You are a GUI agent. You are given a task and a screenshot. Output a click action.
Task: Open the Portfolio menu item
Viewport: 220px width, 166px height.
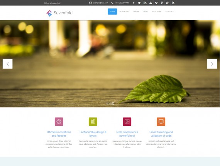click(x=124, y=12)
